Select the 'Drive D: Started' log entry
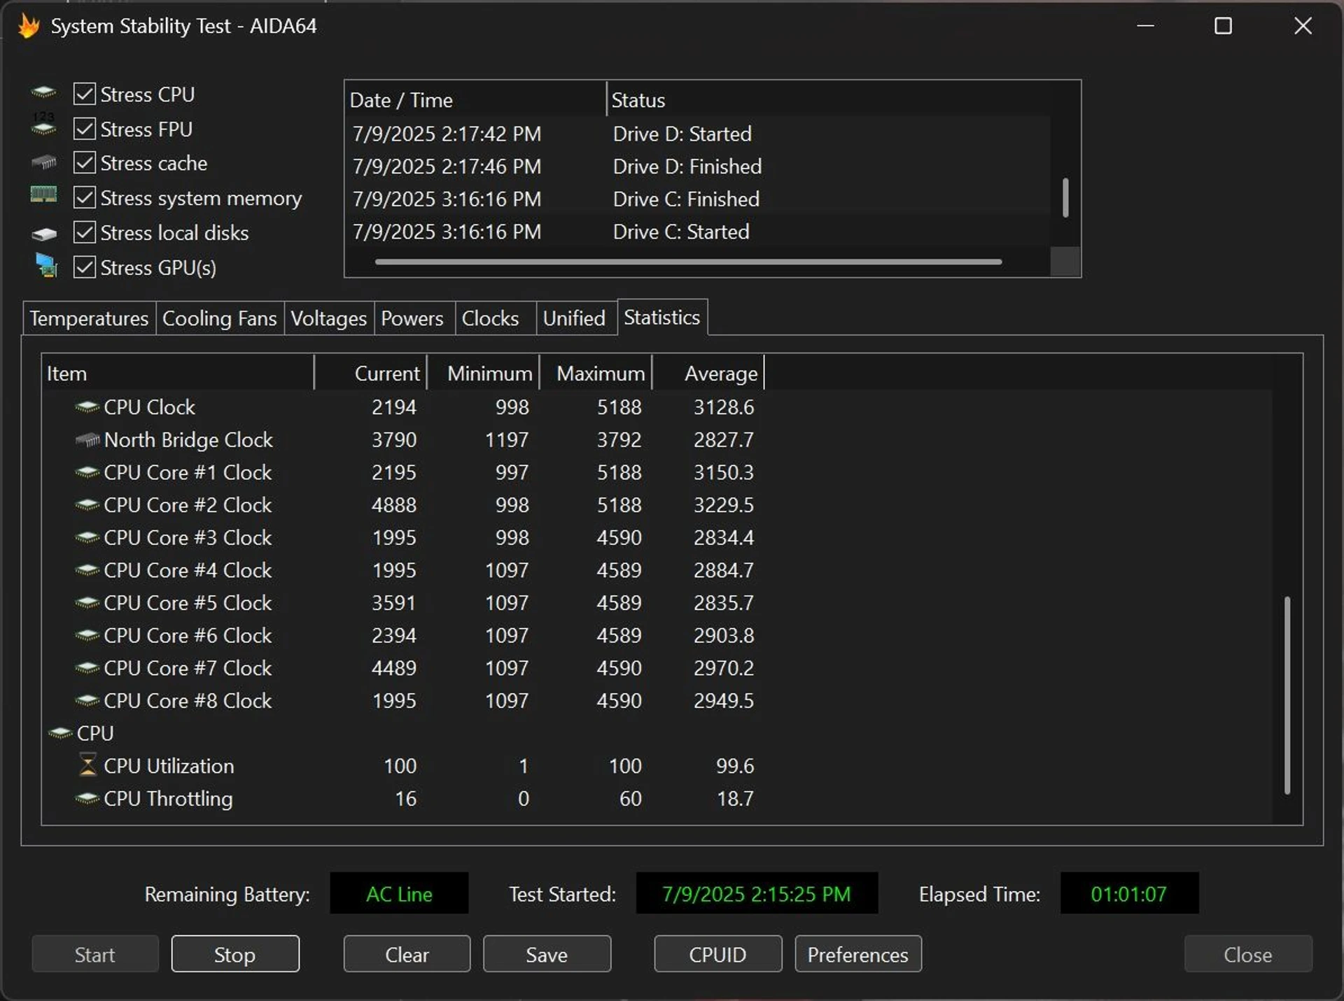Screen dimensions: 1344x1001 click(x=698, y=134)
